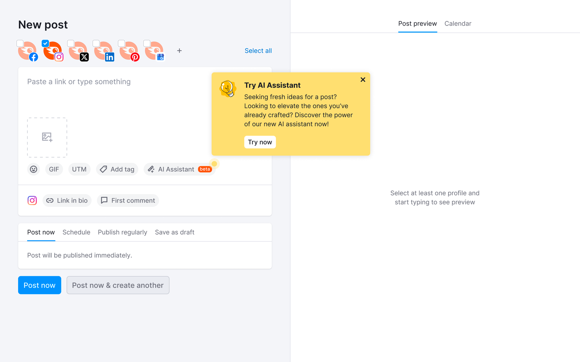Open the emoji picker
580x362 pixels.
click(33, 169)
